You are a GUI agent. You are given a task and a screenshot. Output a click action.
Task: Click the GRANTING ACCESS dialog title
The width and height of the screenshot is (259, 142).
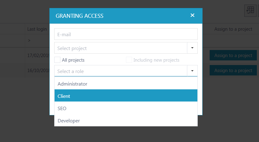(79, 16)
